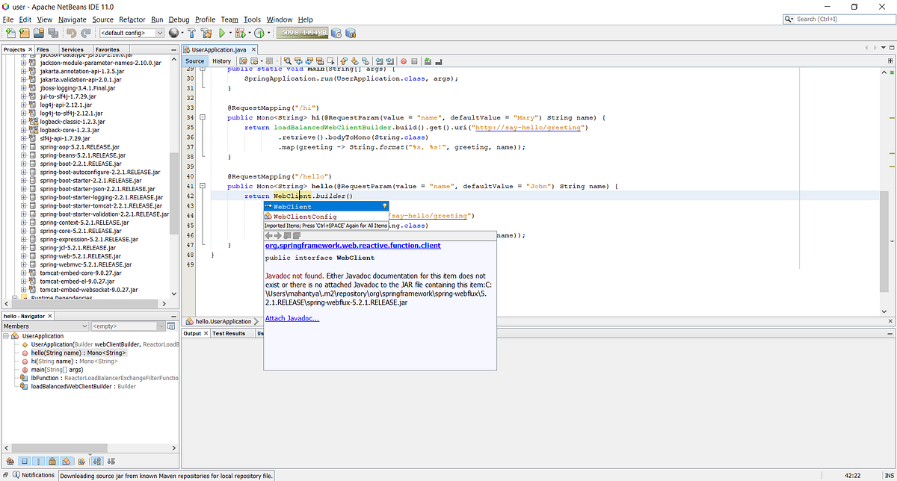
Task: Click the Save All icon
Action: coord(52,32)
